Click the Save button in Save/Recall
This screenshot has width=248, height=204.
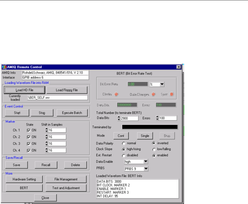pyautogui.click(x=16, y=165)
